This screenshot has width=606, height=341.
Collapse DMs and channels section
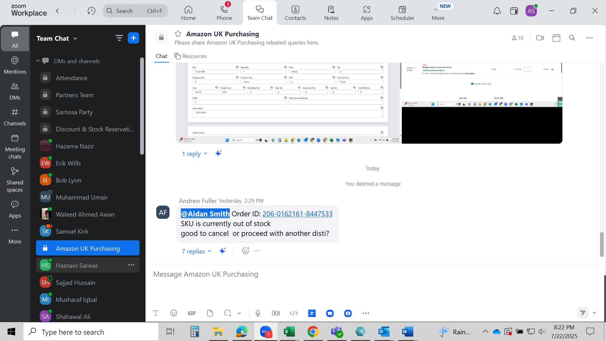click(x=38, y=61)
